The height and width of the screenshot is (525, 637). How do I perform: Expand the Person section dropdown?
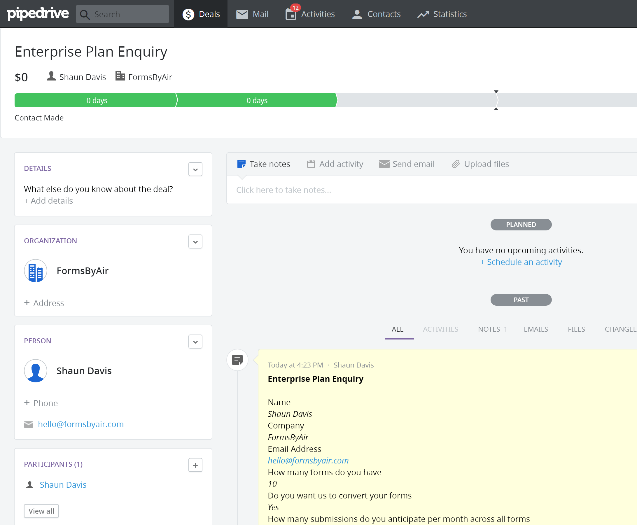click(195, 342)
